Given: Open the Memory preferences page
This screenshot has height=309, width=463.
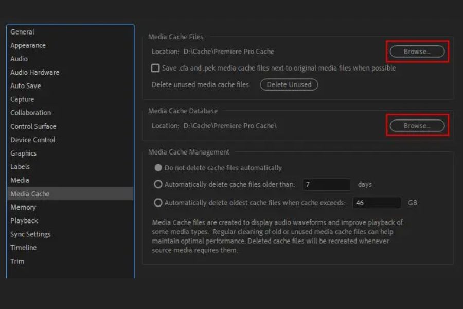Looking at the screenshot, I should 23,207.
